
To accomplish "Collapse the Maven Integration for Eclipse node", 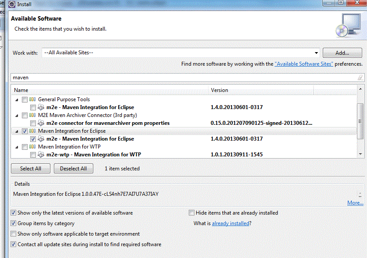I will click(17, 131).
